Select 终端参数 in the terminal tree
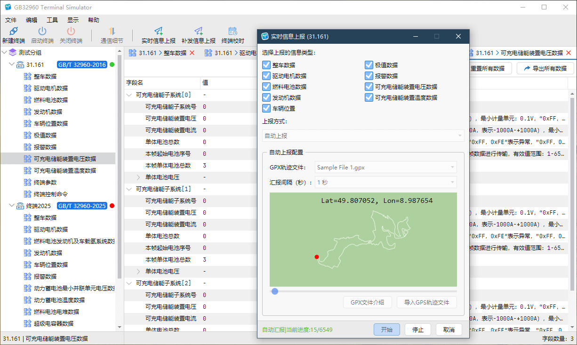This screenshot has width=577, height=345. [46, 182]
